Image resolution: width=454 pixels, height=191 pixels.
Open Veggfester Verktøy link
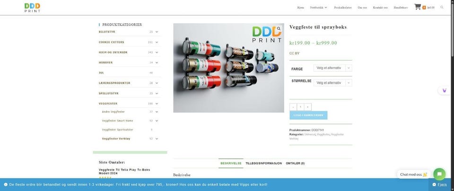116,139
